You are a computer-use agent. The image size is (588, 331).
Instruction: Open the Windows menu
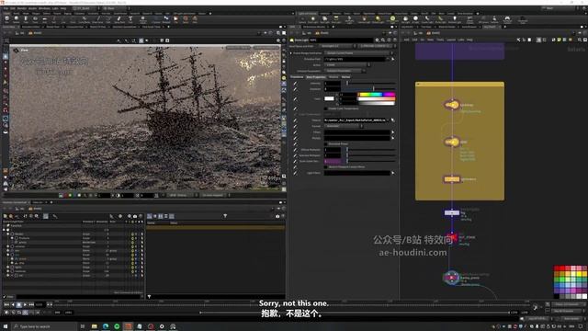click(44, 8)
